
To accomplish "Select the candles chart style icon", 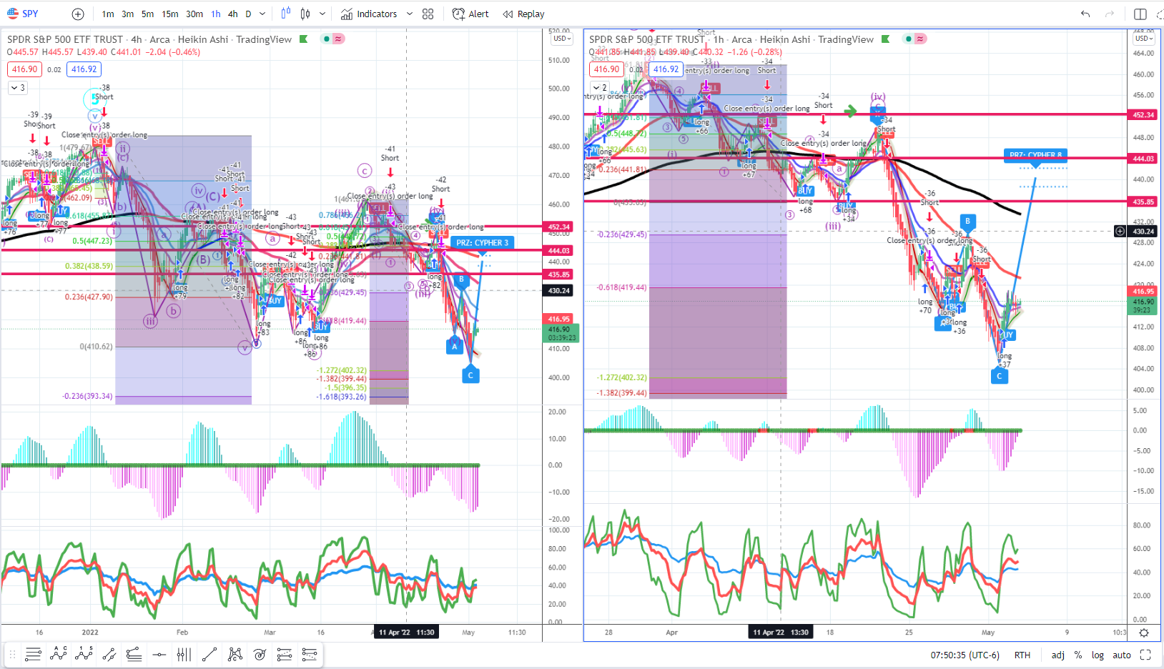I will click(306, 14).
